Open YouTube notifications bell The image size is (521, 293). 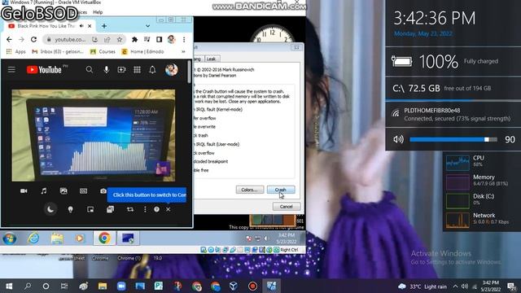(x=152, y=70)
